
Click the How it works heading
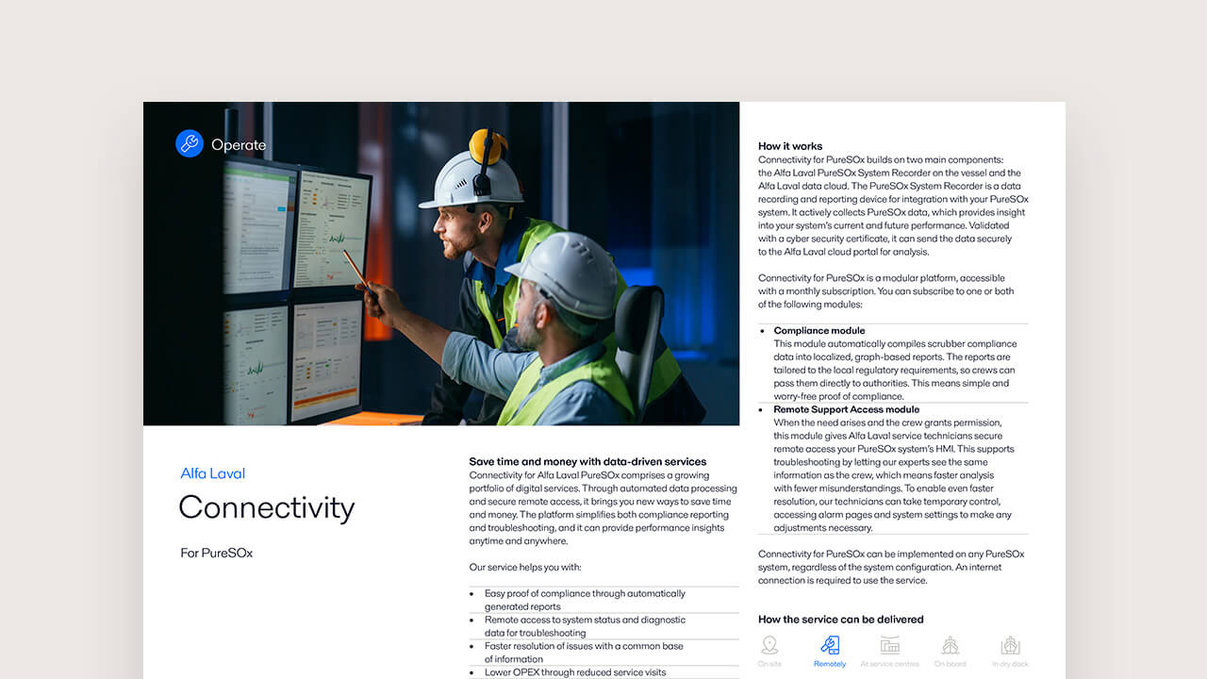790,146
